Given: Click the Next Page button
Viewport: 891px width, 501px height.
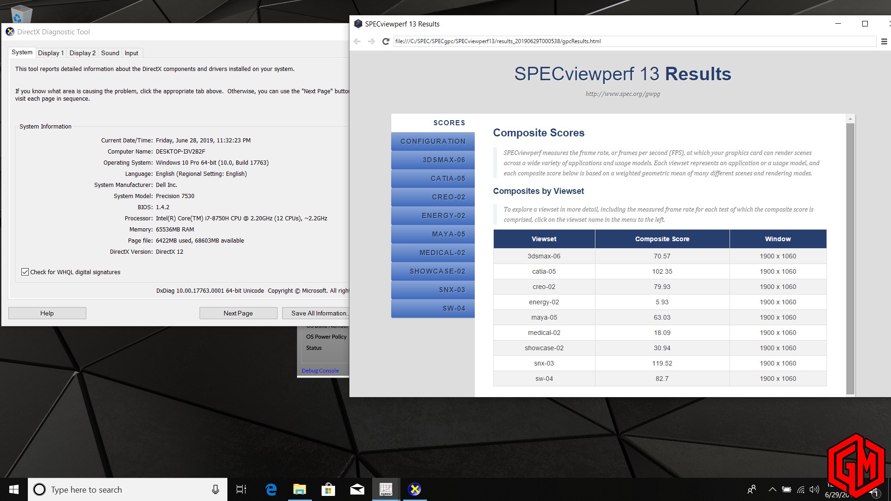Looking at the screenshot, I should click(238, 313).
